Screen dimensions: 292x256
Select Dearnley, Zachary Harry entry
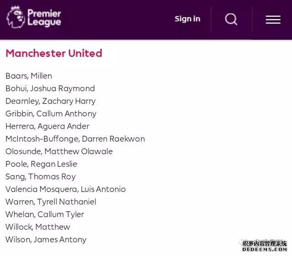coord(51,101)
